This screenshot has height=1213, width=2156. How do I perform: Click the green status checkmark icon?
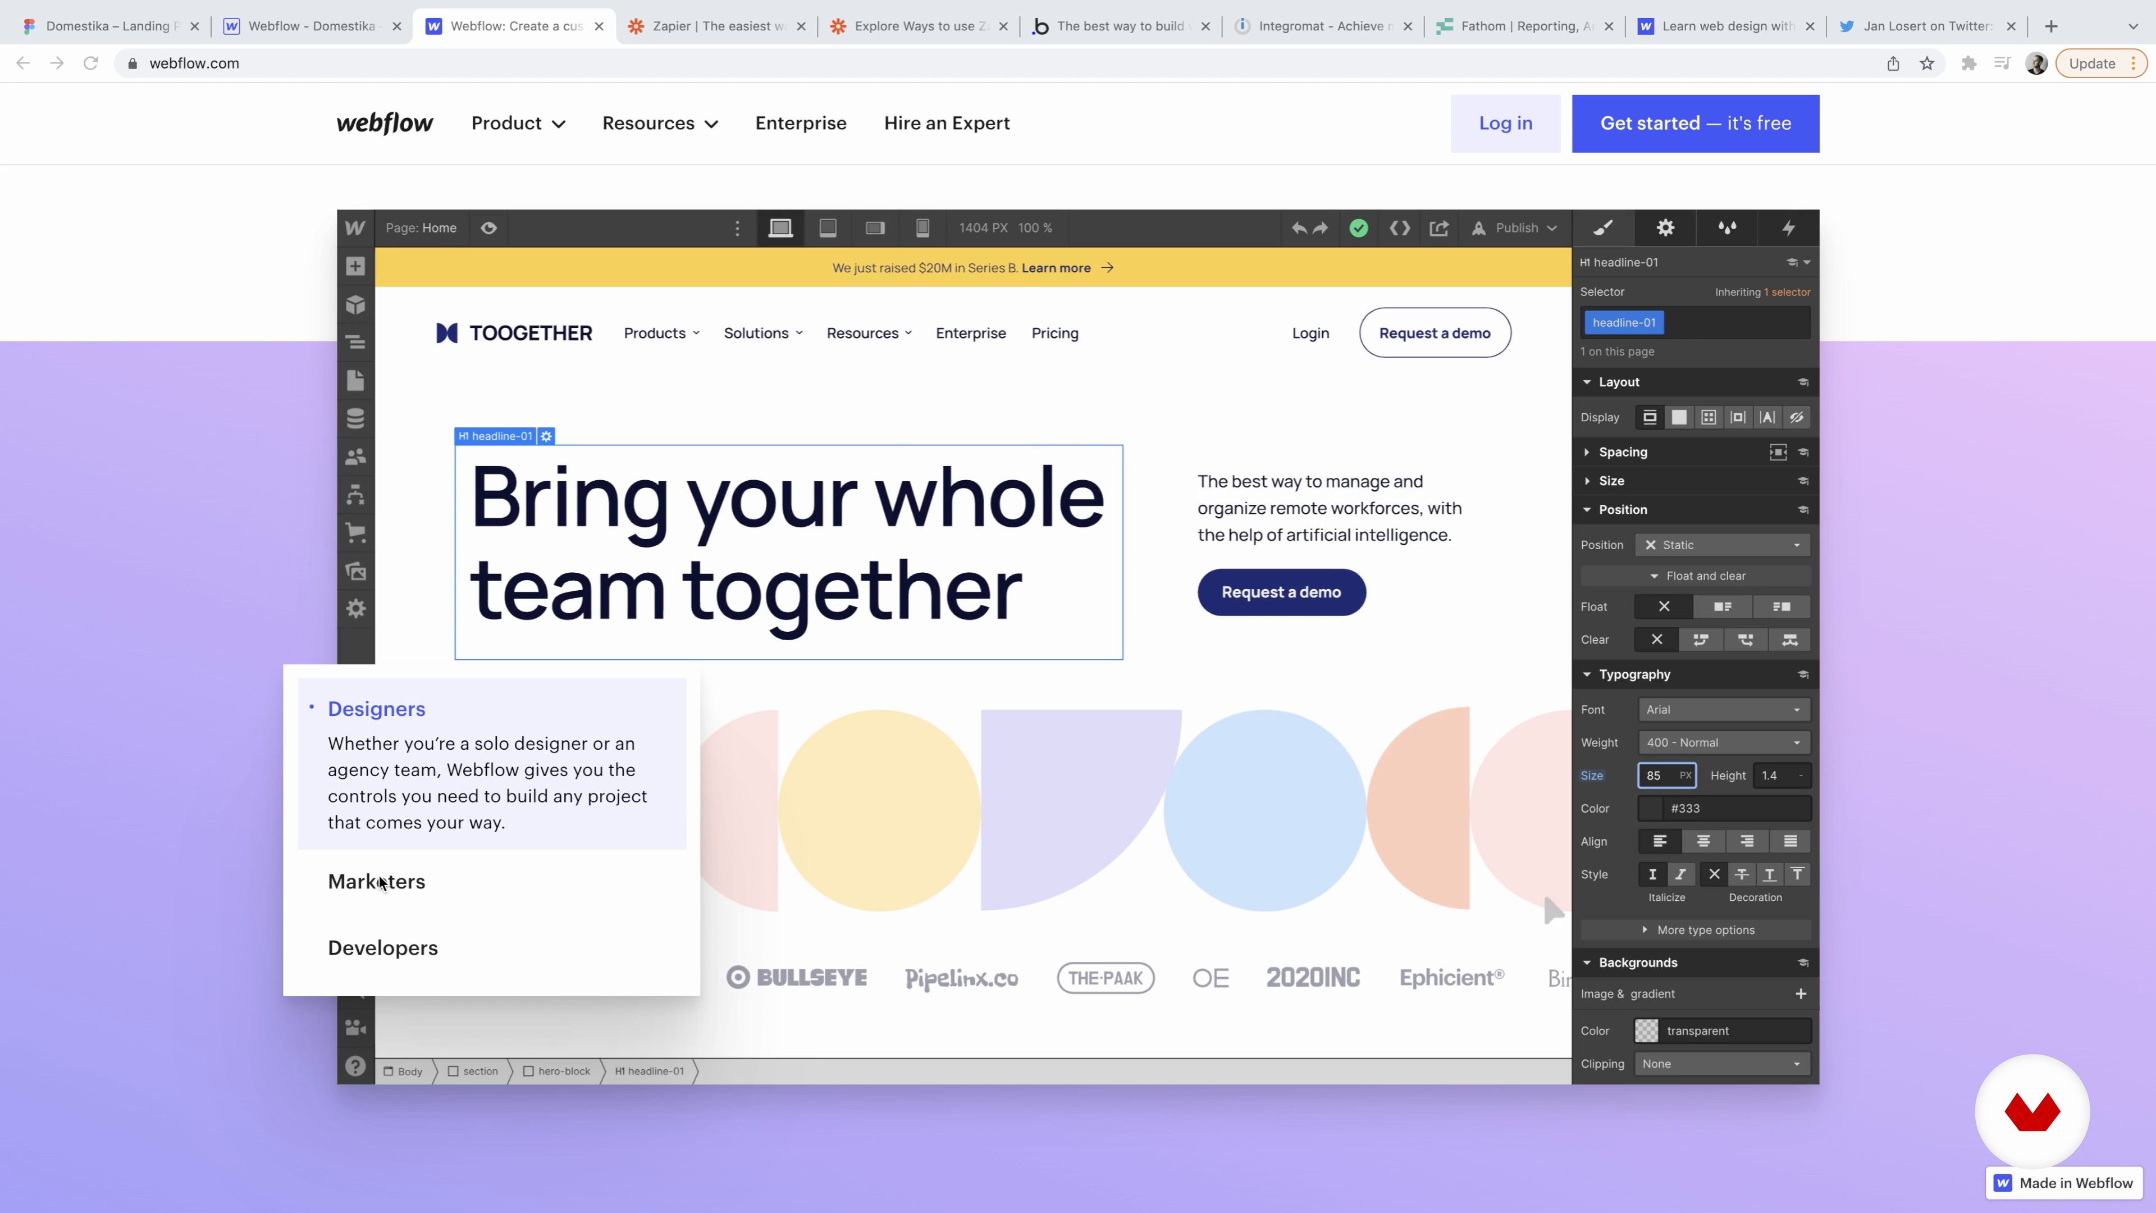(x=1358, y=227)
